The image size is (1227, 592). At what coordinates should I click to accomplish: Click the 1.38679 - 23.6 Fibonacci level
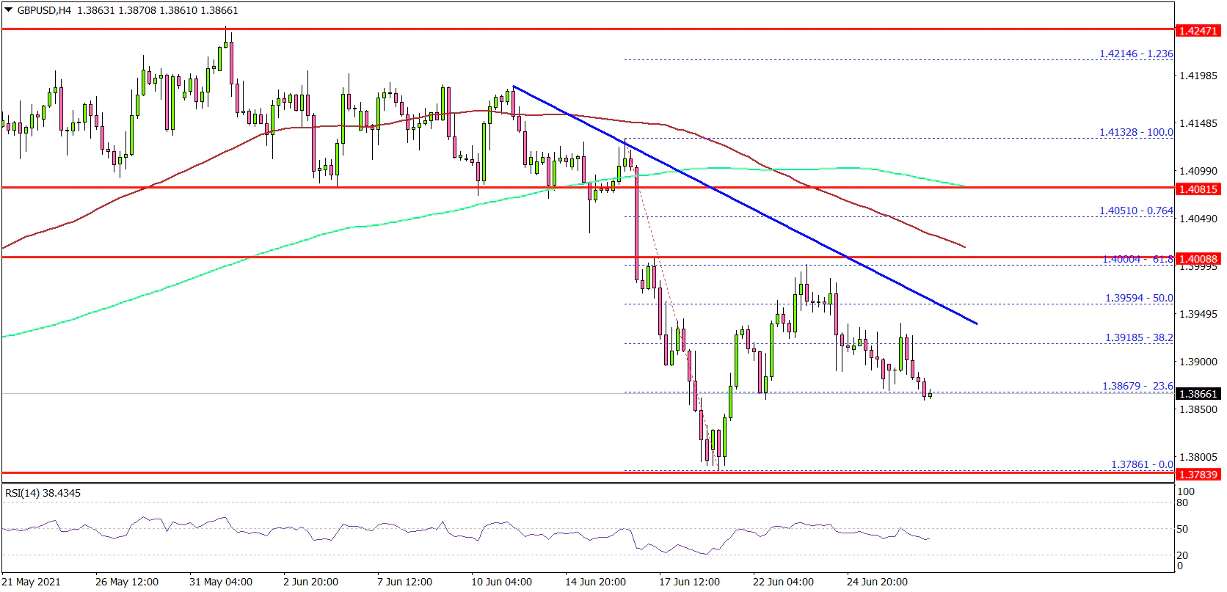pyautogui.click(x=1137, y=386)
